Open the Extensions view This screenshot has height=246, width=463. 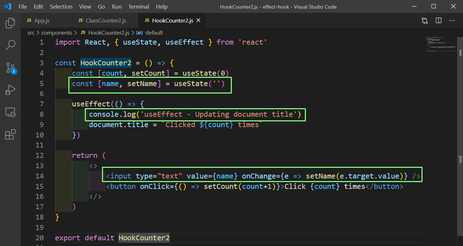(10, 135)
